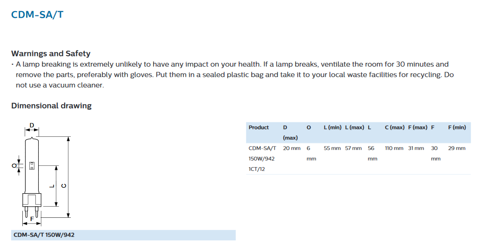This screenshot has width=493, height=249.
Task: Click the L dimension label on drawing
Action: click(x=52, y=186)
